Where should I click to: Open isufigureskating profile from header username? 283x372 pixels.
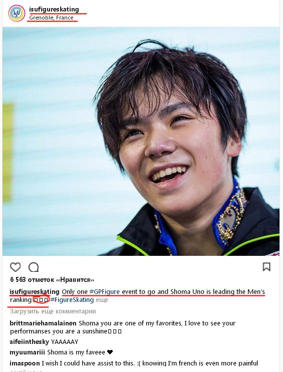click(x=54, y=9)
